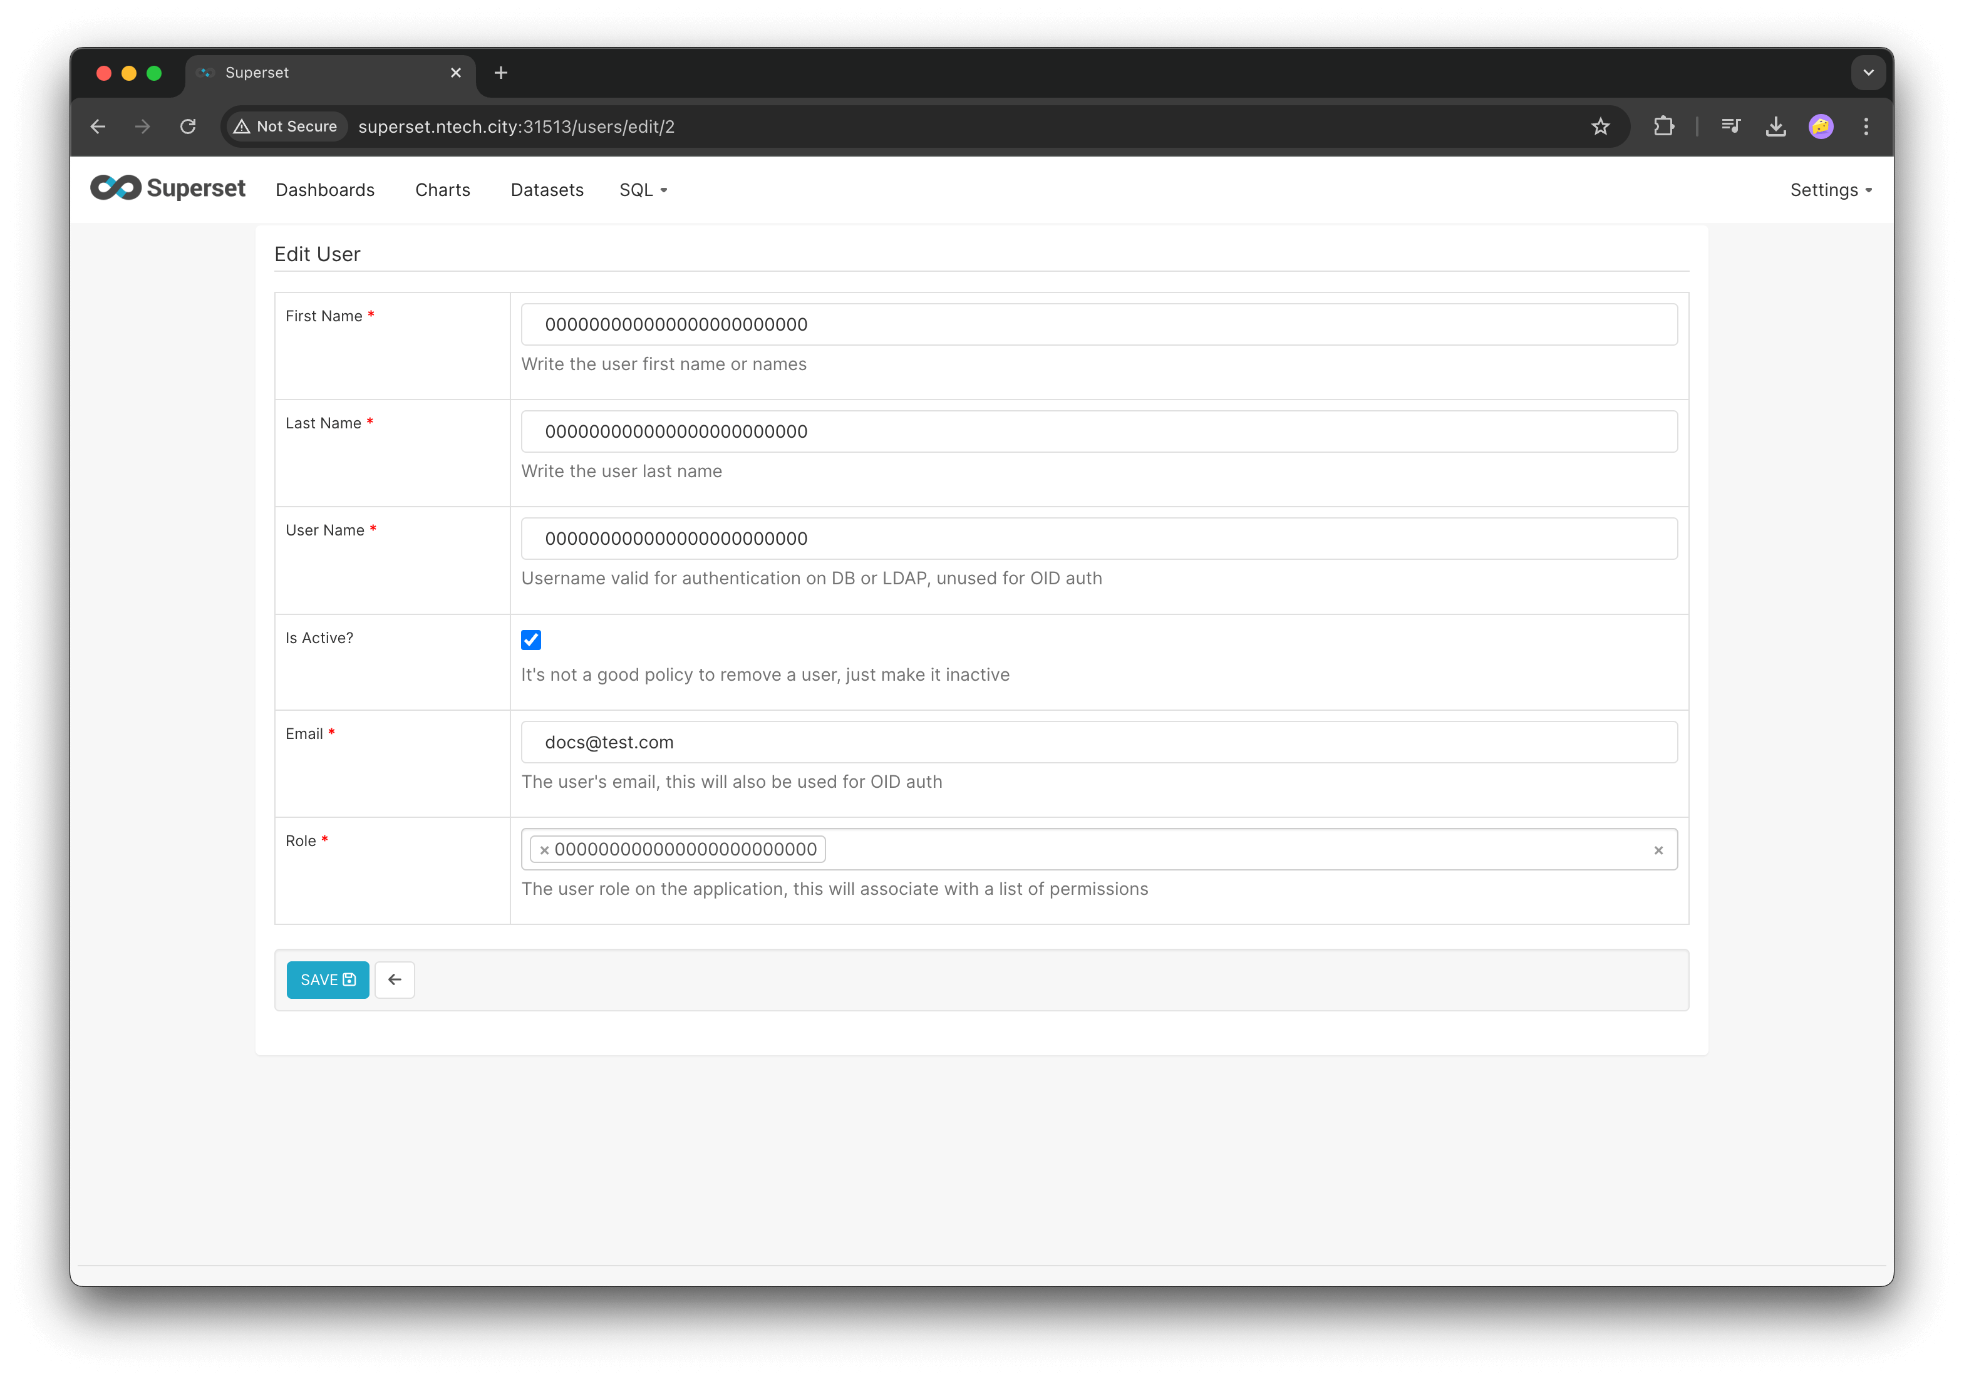Focus the Email input field

(1098, 741)
